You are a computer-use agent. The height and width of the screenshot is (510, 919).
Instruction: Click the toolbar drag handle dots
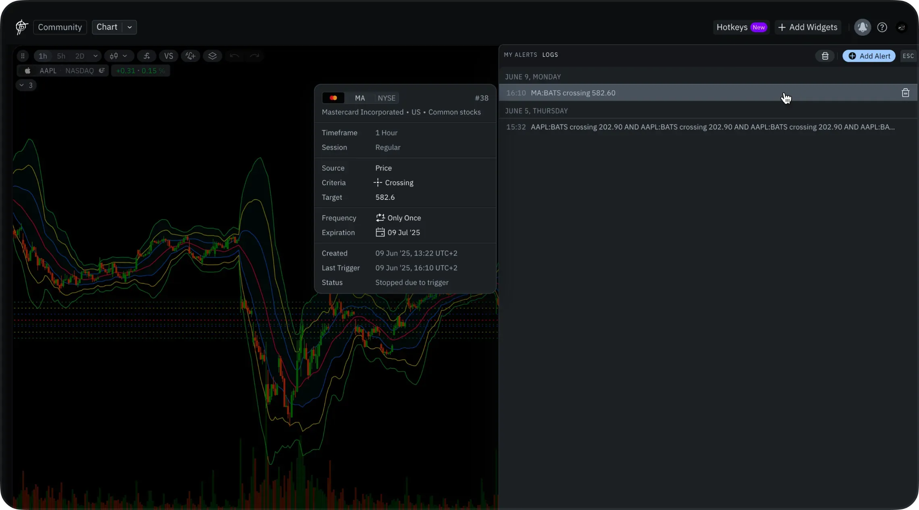23,56
